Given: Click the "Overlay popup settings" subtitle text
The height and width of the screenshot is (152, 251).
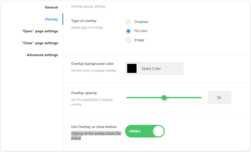Looking at the screenshot, I should [x=88, y=6].
